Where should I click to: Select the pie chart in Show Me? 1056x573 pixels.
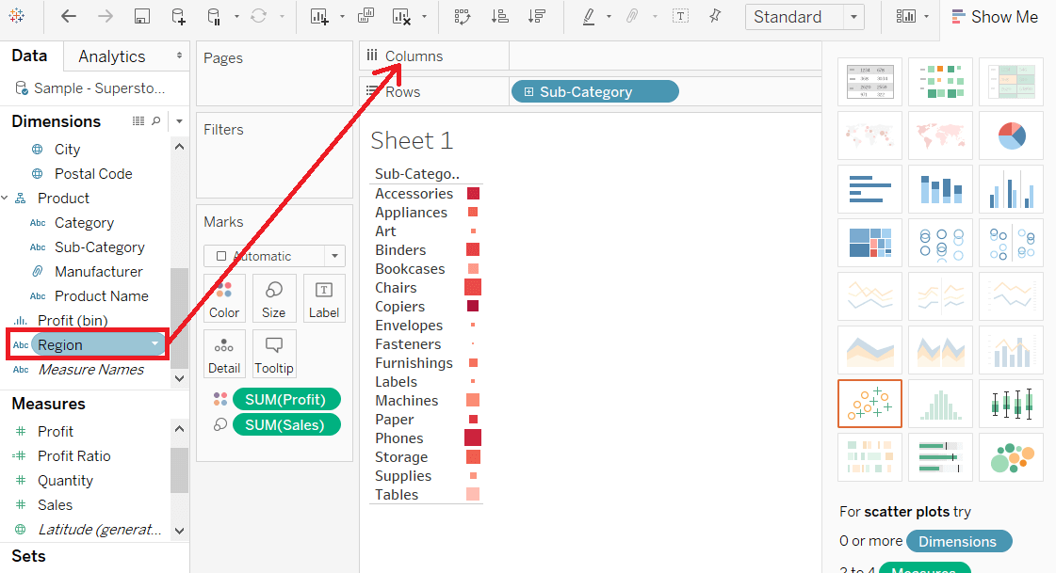[1011, 135]
